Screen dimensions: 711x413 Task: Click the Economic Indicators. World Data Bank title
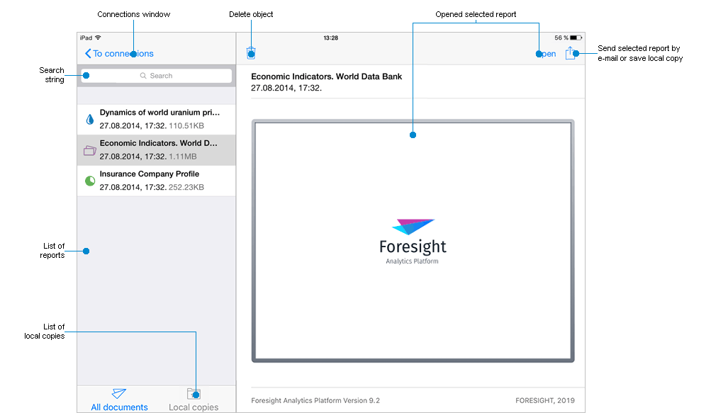327,77
